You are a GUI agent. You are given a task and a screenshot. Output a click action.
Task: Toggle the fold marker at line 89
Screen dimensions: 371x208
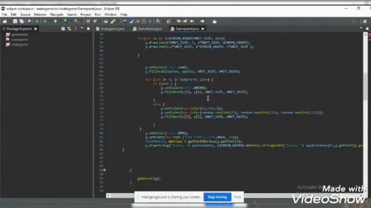point(104,170)
